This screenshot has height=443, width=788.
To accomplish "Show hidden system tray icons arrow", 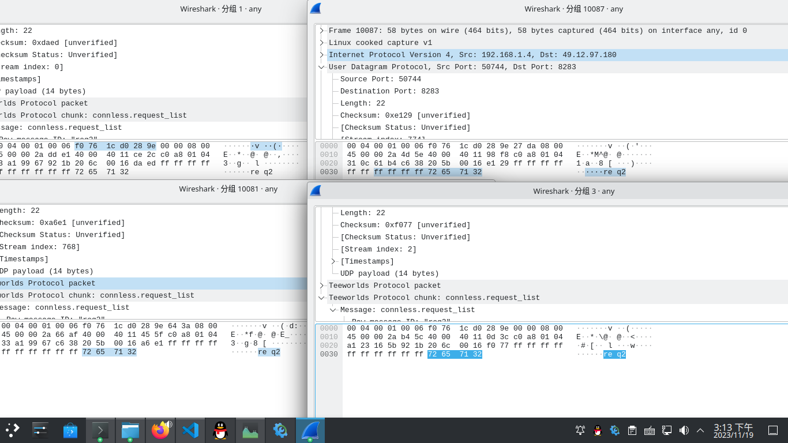I will 700,430.
